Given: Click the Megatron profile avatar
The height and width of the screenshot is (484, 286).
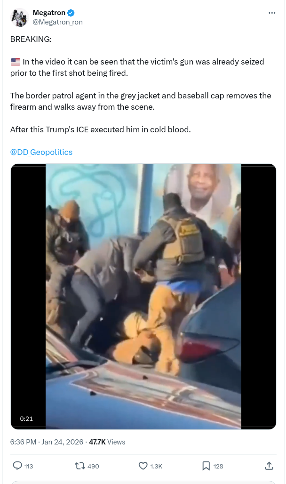Looking at the screenshot, I should click(19, 17).
